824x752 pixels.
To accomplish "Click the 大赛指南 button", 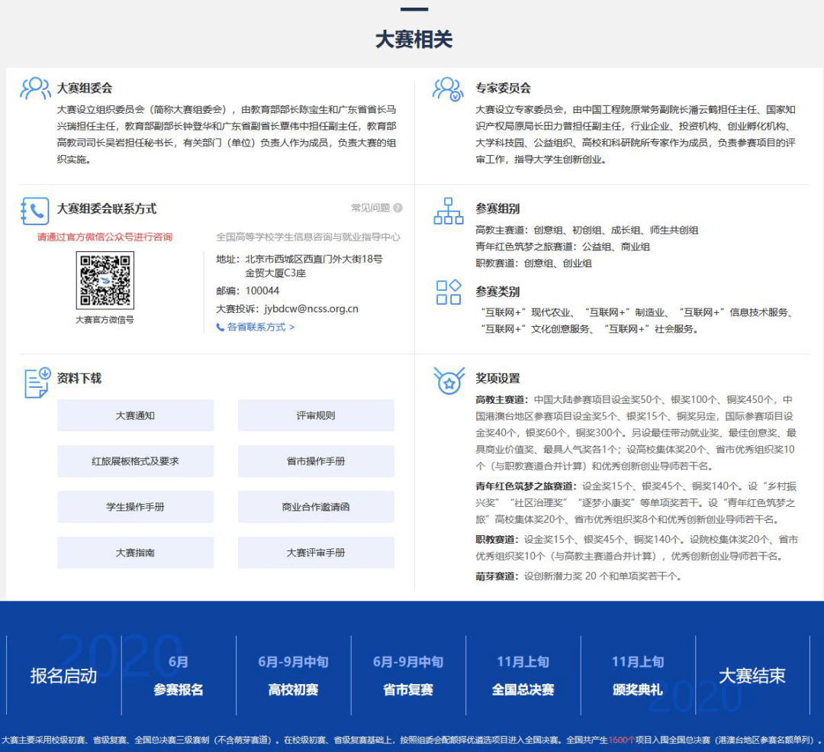I will (135, 552).
